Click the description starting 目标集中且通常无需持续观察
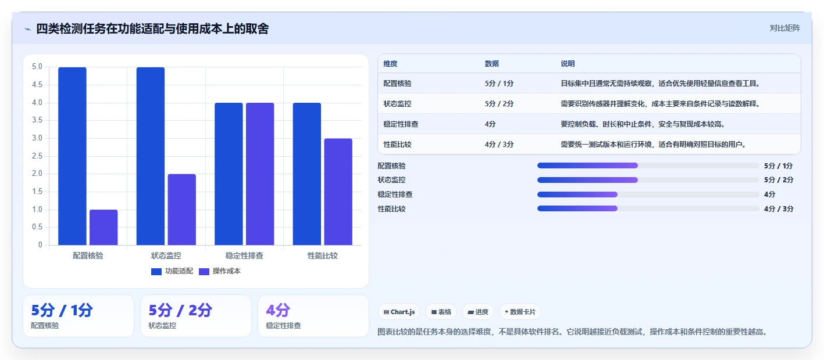Viewport: 824px width, 360px height. pyautogui.click(x=661, y=84)
